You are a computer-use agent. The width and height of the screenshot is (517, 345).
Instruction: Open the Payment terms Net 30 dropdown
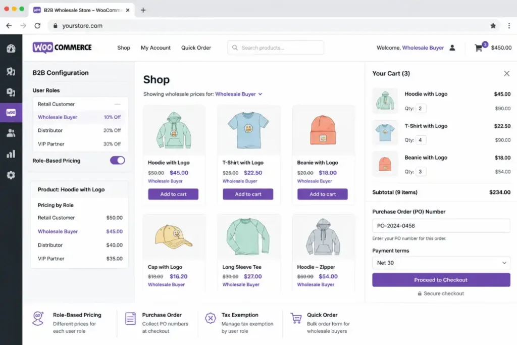click(441, 263)
